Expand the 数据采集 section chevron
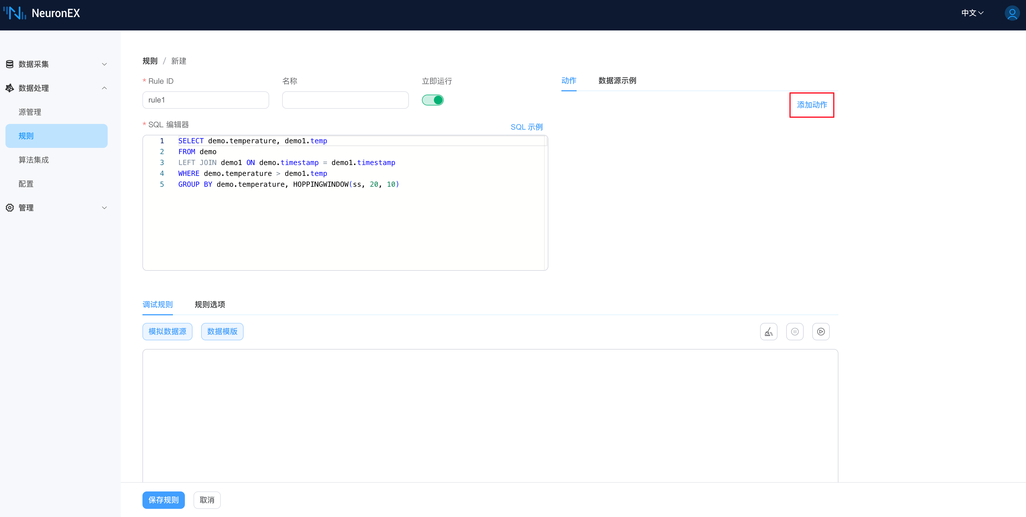The height and width of the screenshot is (517, 1026). (104, 64)
